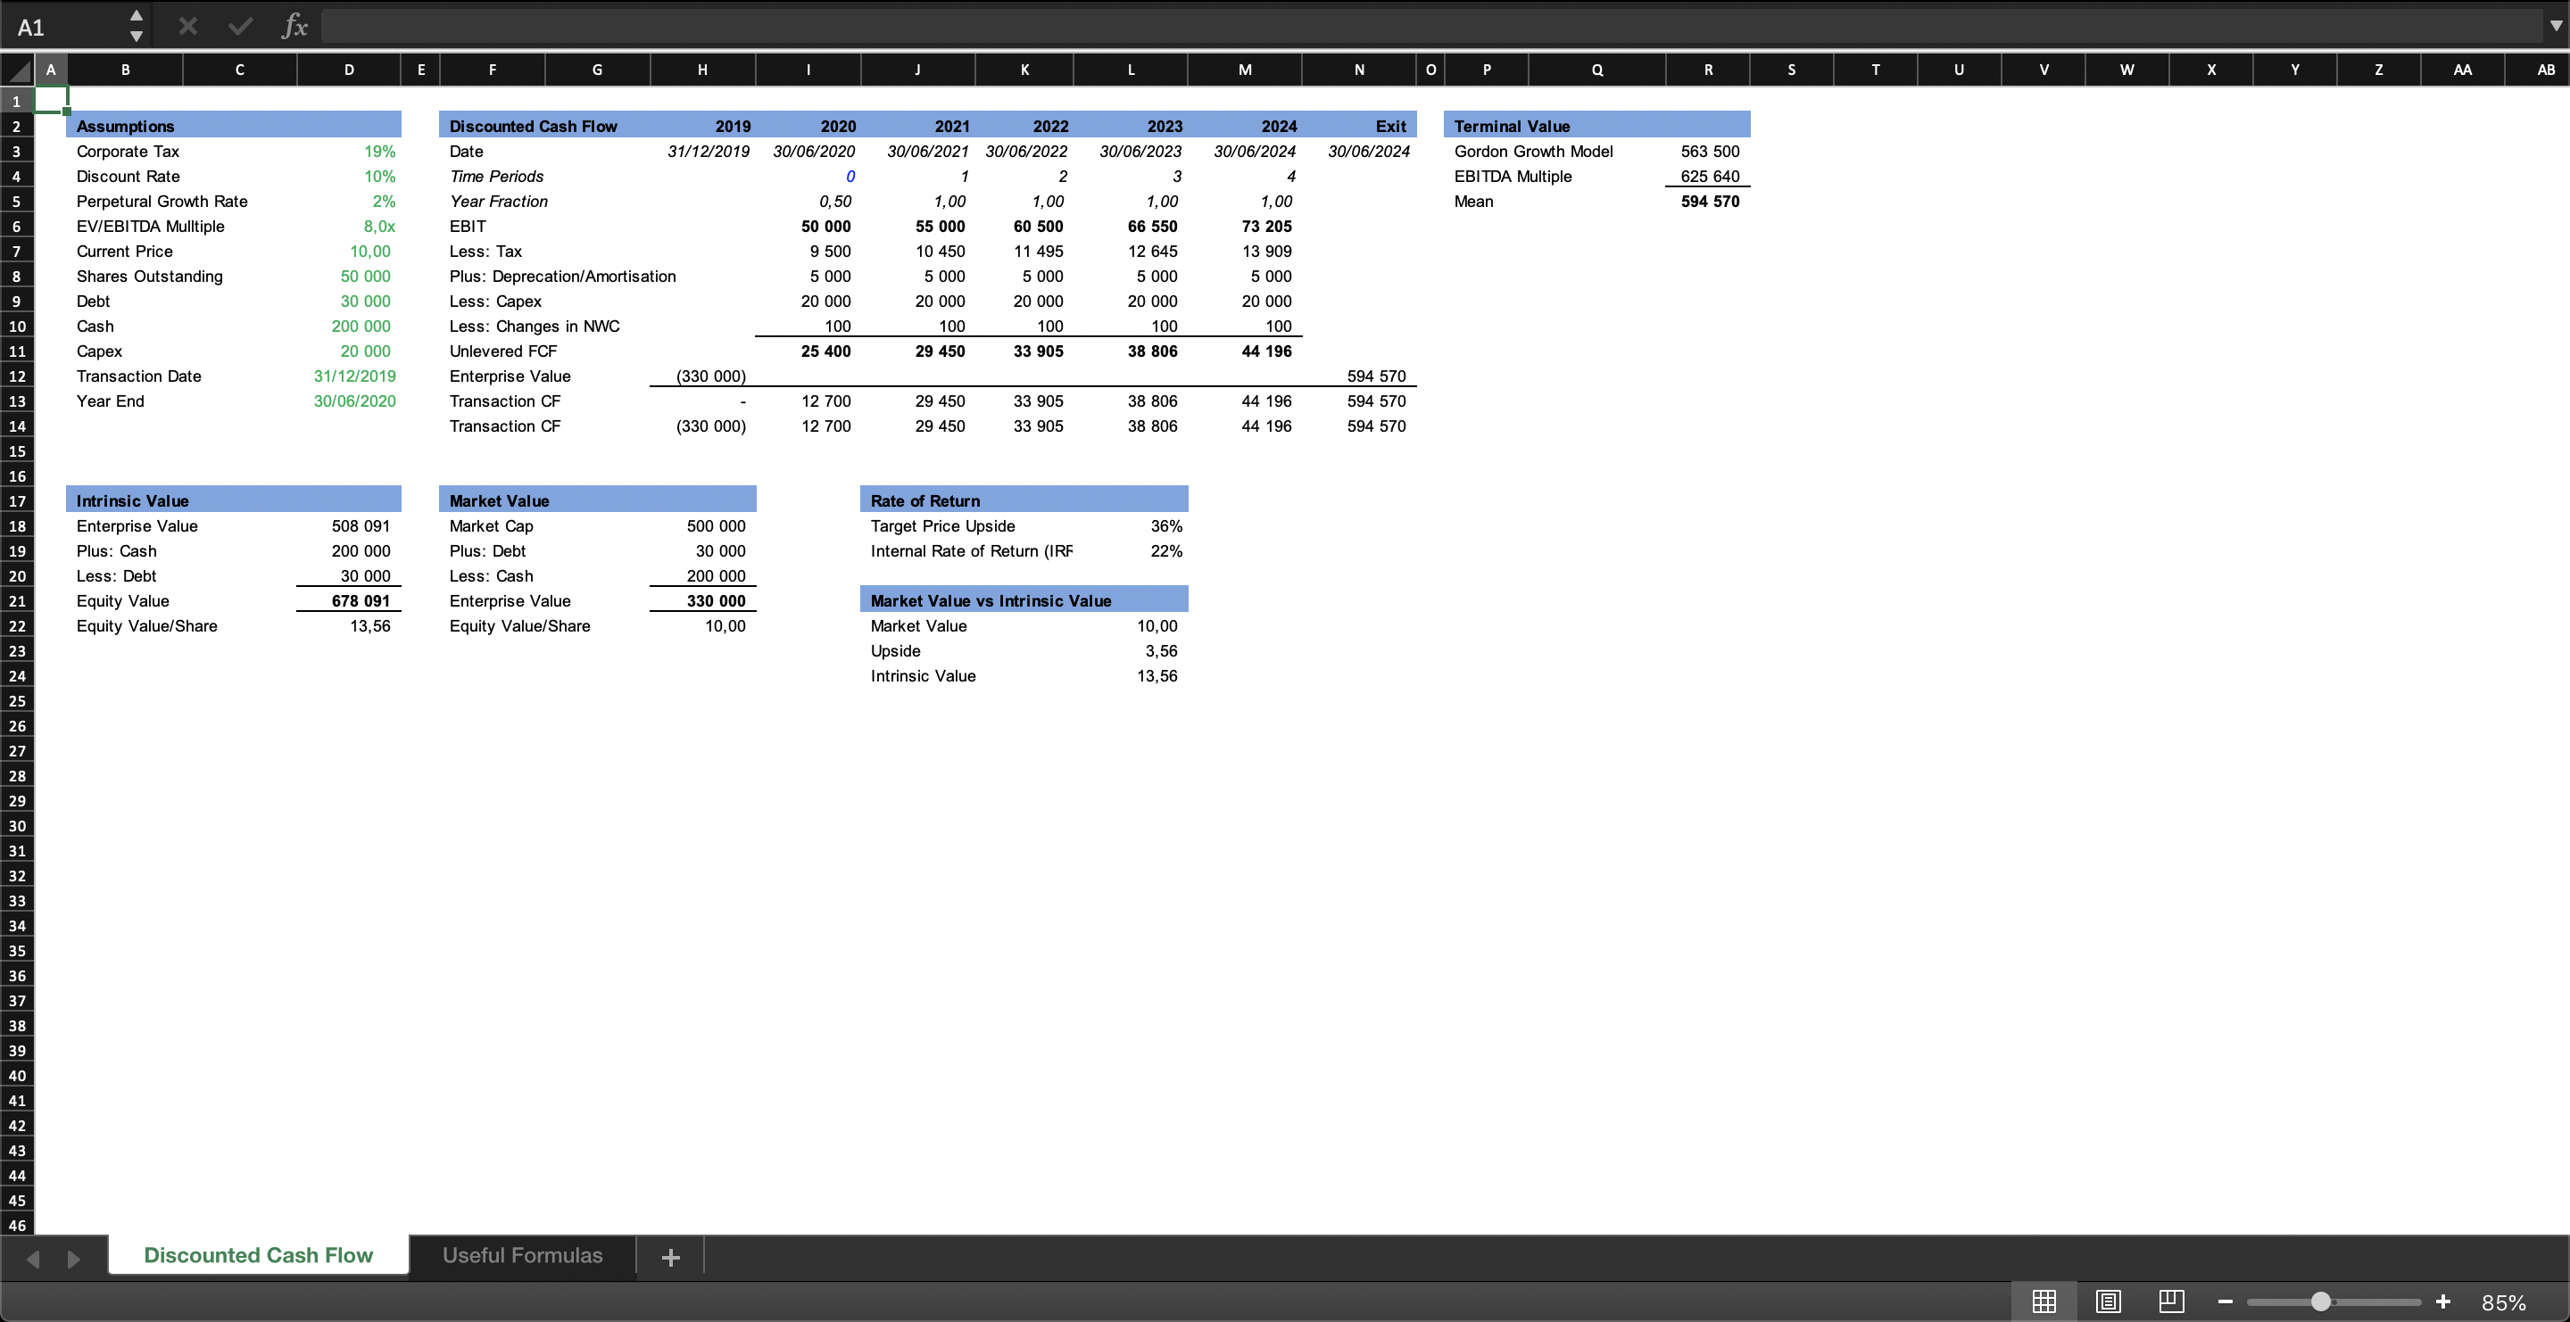The image size is (2570, 1322).
Task: Select the Discounted Cash Flow tab
Action: (257, 1255)
